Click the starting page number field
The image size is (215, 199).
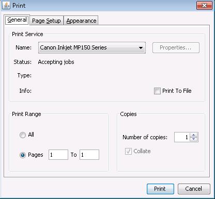tap(58, 155)
